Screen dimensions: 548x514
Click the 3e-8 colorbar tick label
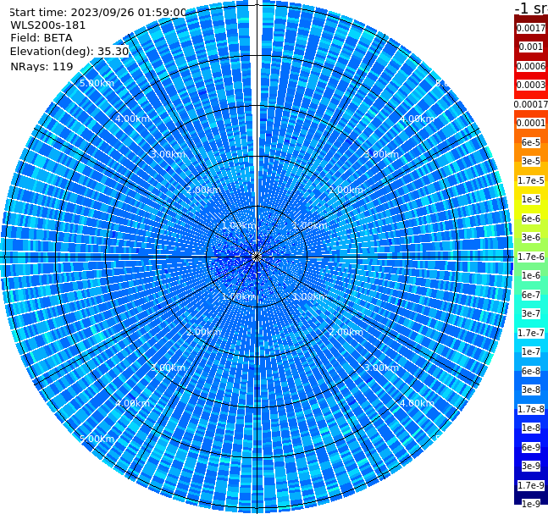click(x=531, y=390)
